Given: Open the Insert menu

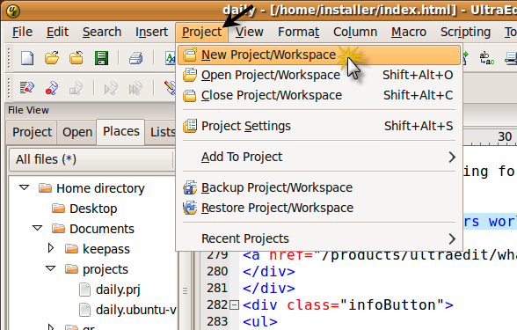Looking at the screenshot, I should pos(151,32).
